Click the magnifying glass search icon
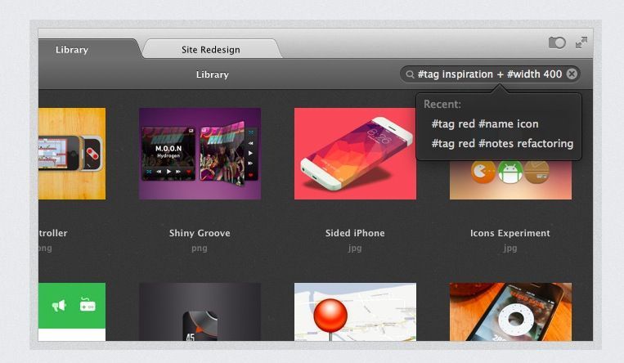Viewport: 624px width, 363px height. 410,74
